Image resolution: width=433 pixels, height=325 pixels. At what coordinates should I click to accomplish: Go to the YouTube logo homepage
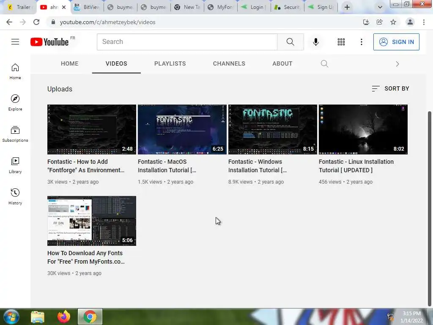click(49, 42)
